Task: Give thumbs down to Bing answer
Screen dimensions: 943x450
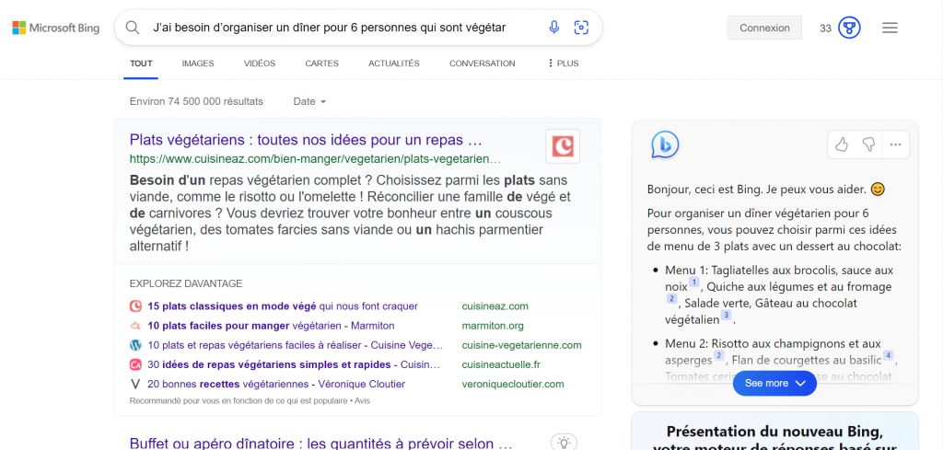Action: 867,144
